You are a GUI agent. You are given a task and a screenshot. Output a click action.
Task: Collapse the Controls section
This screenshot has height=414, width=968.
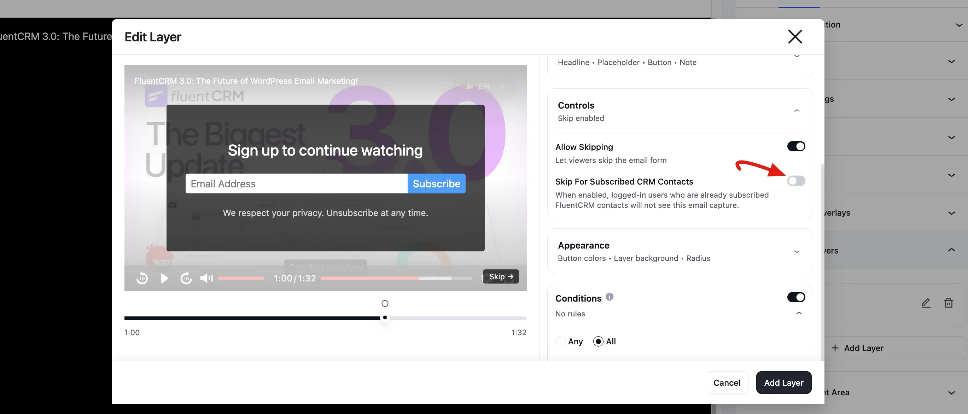(796, 111)
